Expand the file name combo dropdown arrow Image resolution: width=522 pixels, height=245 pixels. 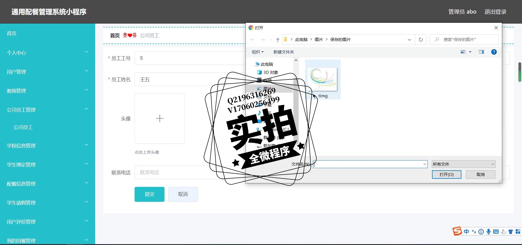[425, 164]
